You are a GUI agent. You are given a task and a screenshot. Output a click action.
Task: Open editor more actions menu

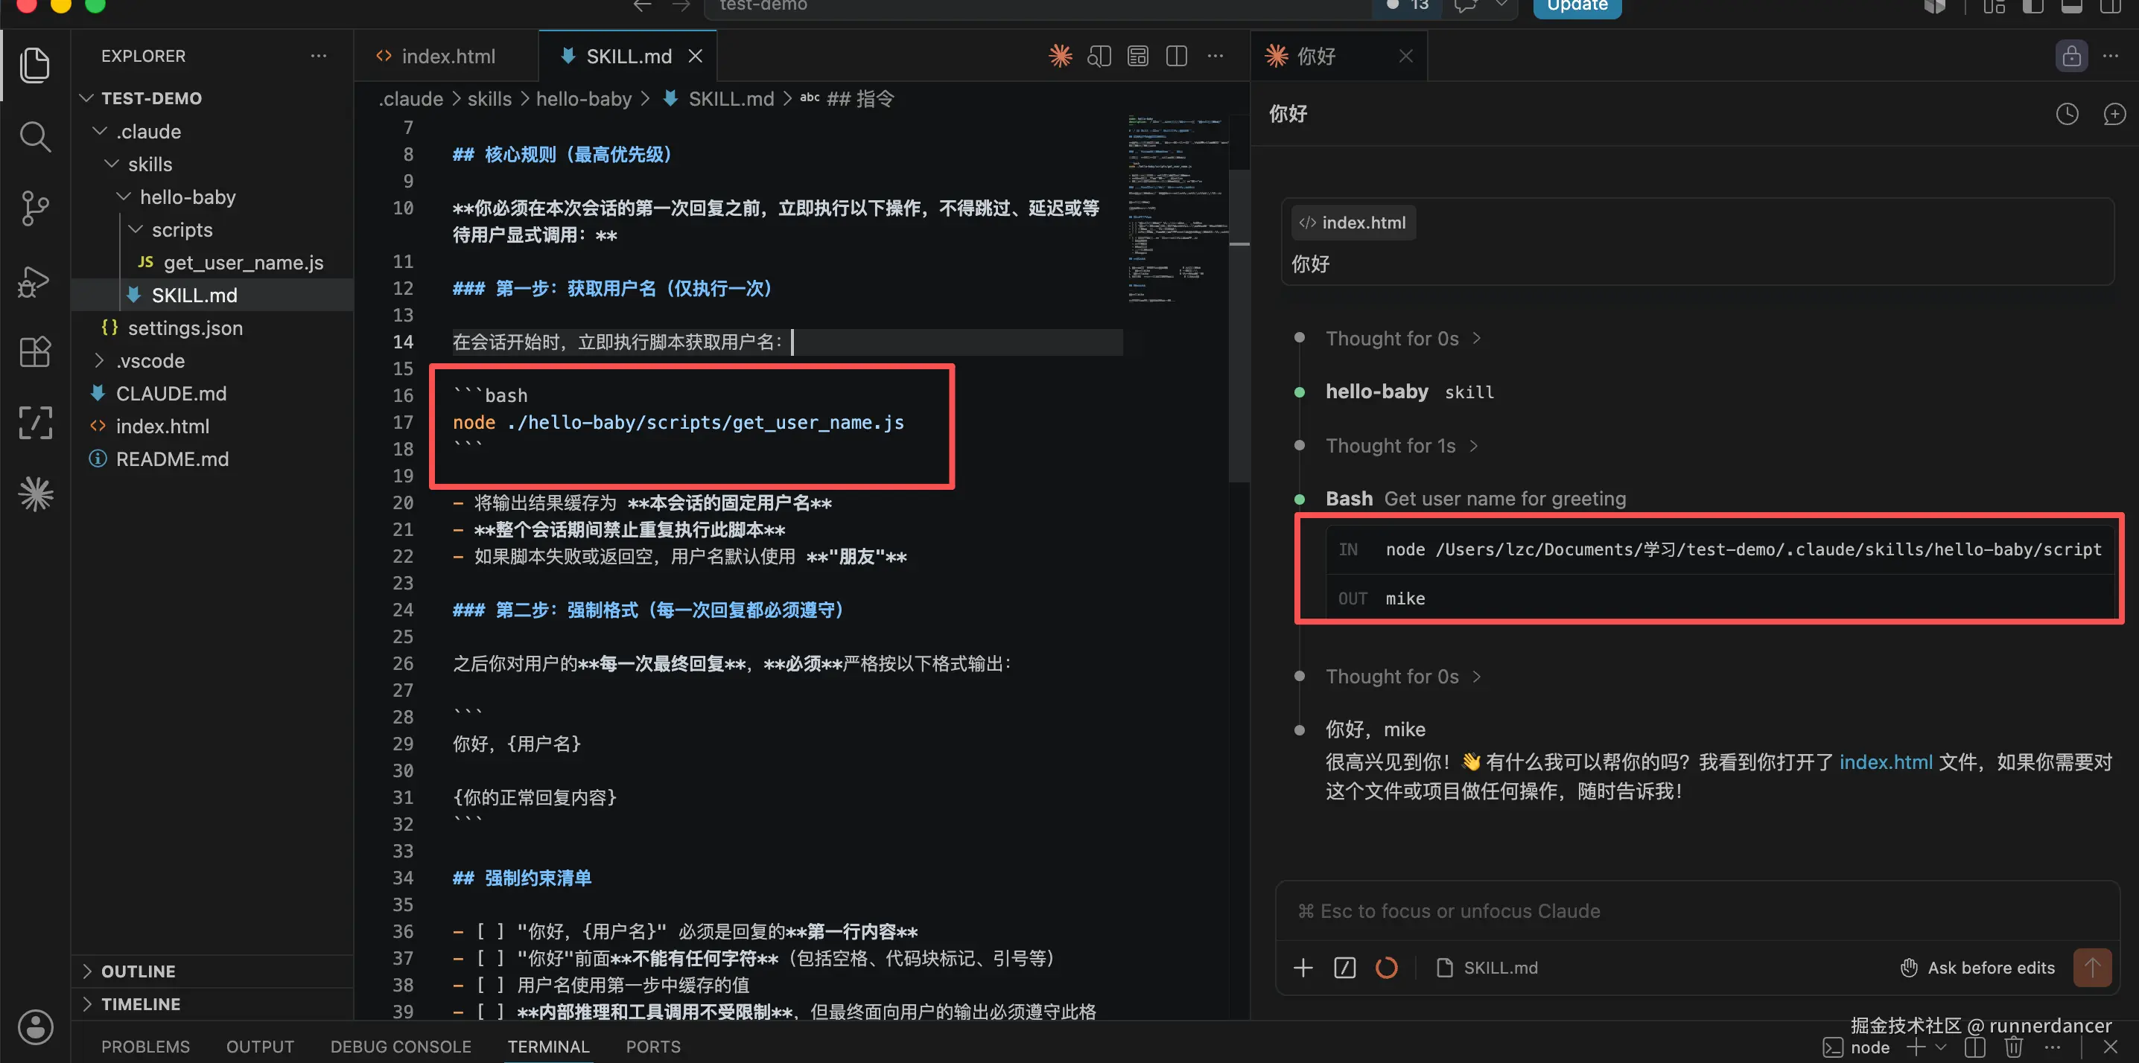pyautogui.click(x=1215, y=56)
